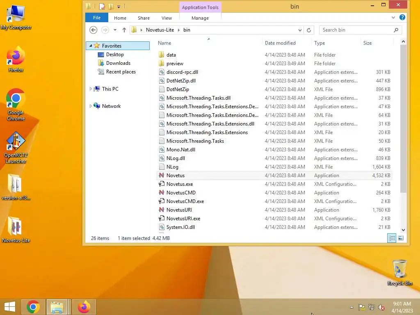The width and height of the screenshot is (420, 315).
Task: Click the Back navigation arrow
Action: click(93, 30)
